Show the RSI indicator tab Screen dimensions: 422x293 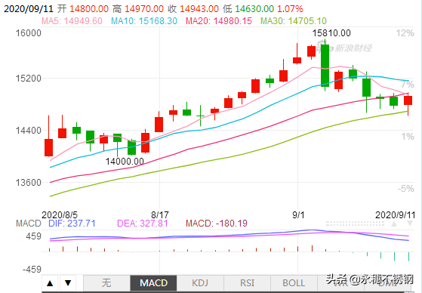click(247, 283)
